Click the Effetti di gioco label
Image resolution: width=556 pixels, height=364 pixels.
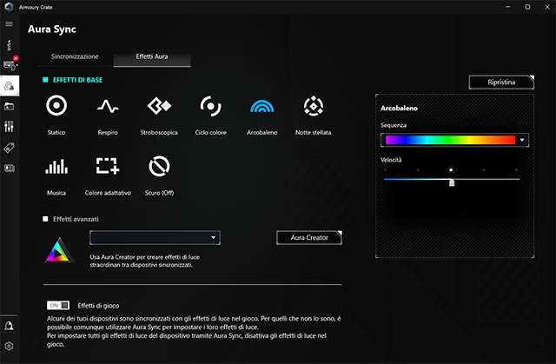click(98, 306)
